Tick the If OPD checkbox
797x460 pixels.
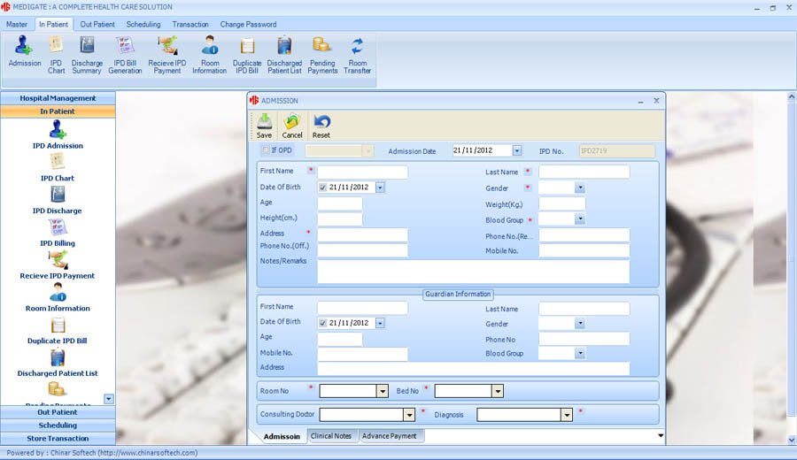[266, 149]
